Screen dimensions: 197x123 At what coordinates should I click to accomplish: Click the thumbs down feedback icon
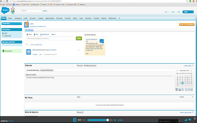(190, 120)
